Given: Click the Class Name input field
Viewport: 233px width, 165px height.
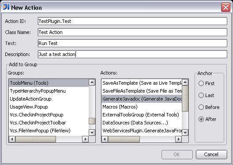Looking at the screenshot, I should coord(132,32).
